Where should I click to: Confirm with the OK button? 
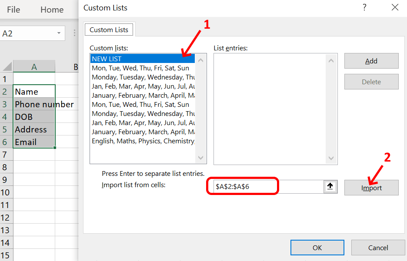pos(317,248)
